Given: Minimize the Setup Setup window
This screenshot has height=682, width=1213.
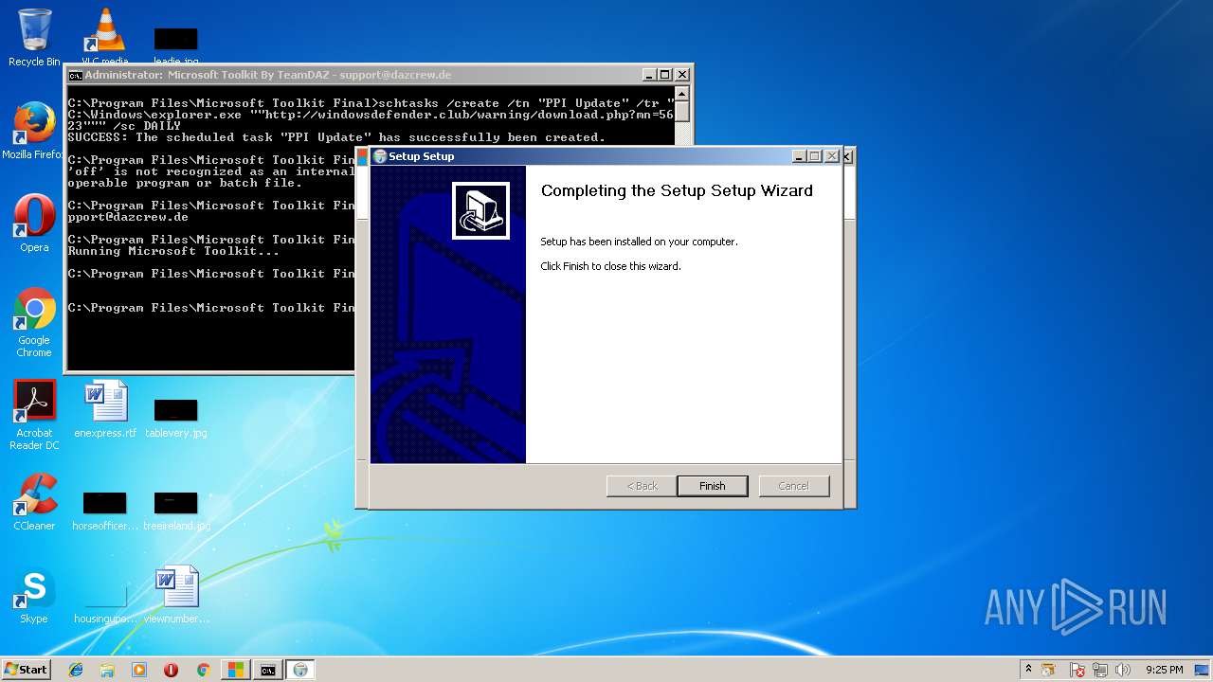Looking at the screenshot, I should click(x=798, y=156).
